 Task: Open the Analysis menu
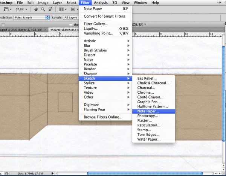pos(101,3)
